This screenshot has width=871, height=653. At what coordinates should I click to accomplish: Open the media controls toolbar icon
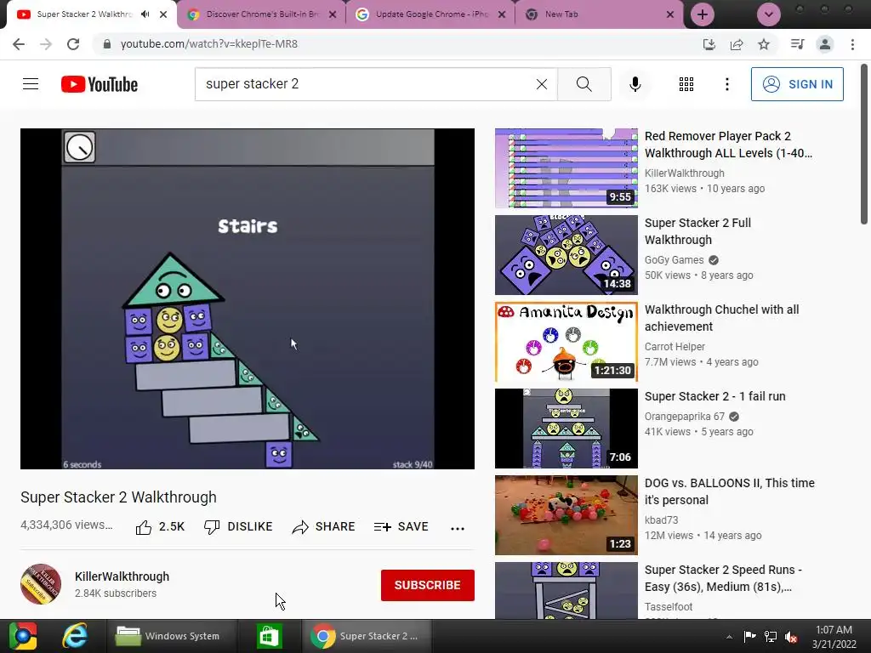[x=797, y=44]
